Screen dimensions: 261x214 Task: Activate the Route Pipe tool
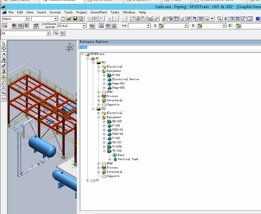(4, 49)
